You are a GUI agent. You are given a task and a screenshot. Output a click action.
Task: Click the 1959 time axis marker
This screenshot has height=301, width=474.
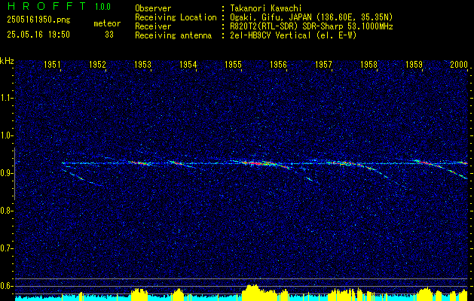pos(414,64)
